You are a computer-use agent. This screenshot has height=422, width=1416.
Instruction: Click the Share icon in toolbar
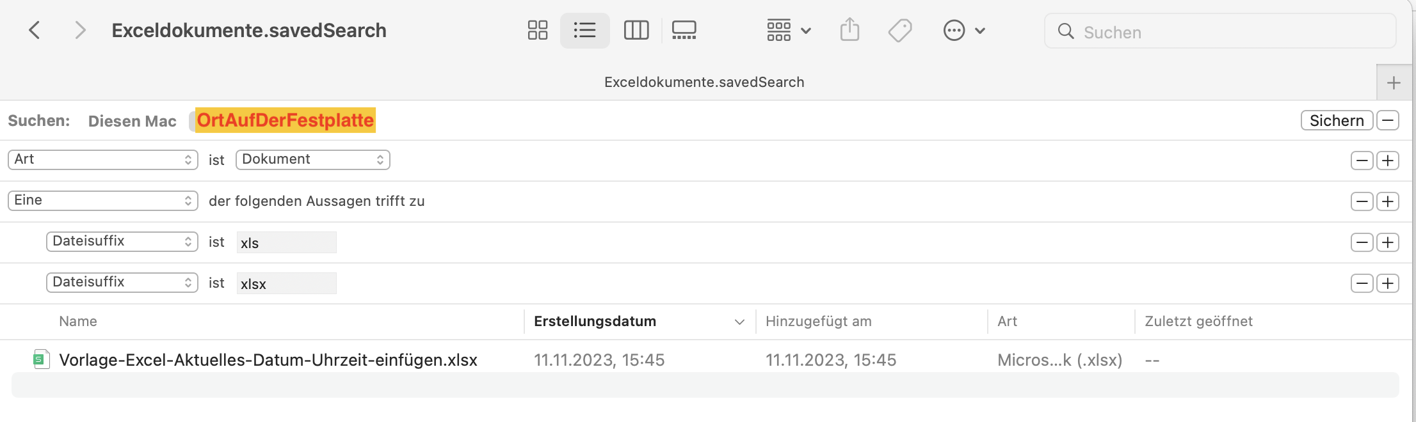point(849,30)
